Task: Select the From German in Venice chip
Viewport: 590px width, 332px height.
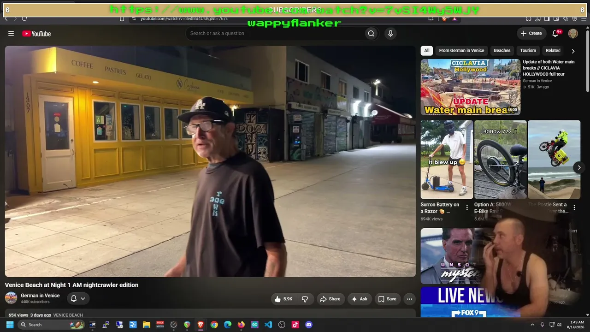Action: pyautogui.click(x=461, y=51)
